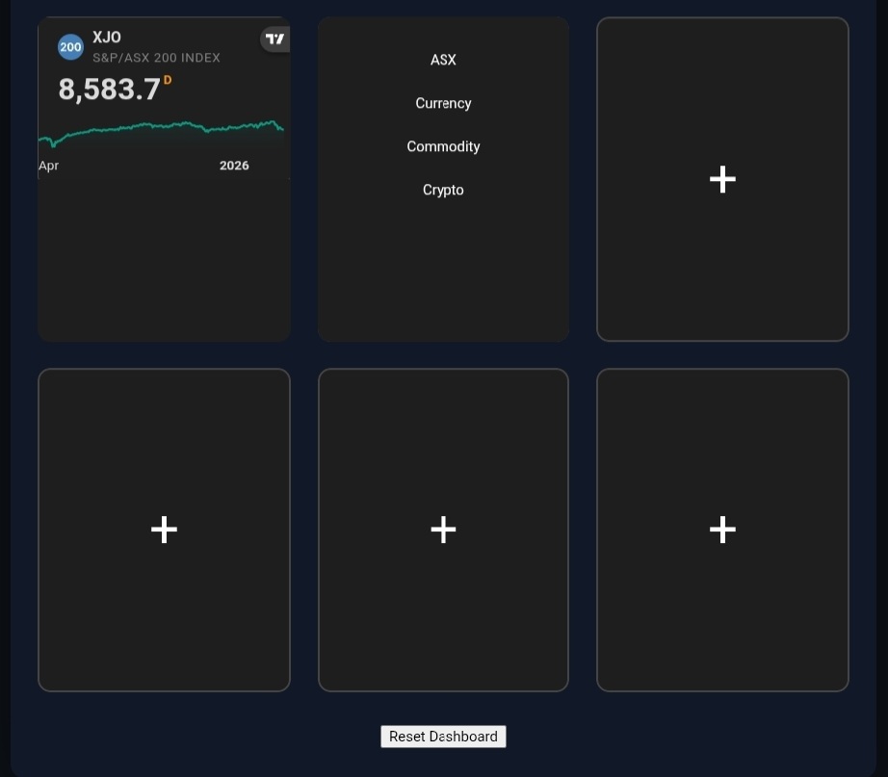Select Currency from the category list
Screen dimensions: 888x777
pos(443,103)
